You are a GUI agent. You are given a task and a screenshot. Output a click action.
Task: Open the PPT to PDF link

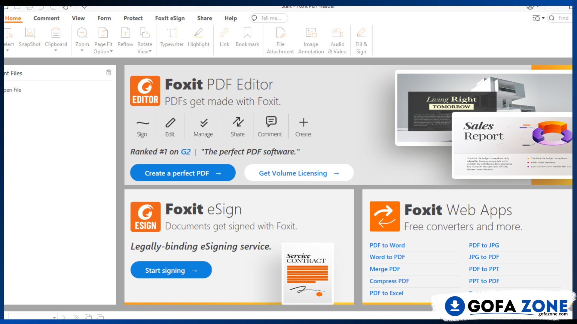484,281
